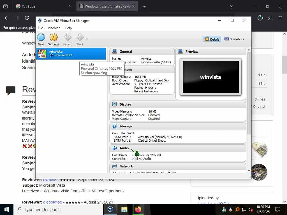Click the network tray icon
This screenshot has width=287, height=215.
(x=244, y=209)
